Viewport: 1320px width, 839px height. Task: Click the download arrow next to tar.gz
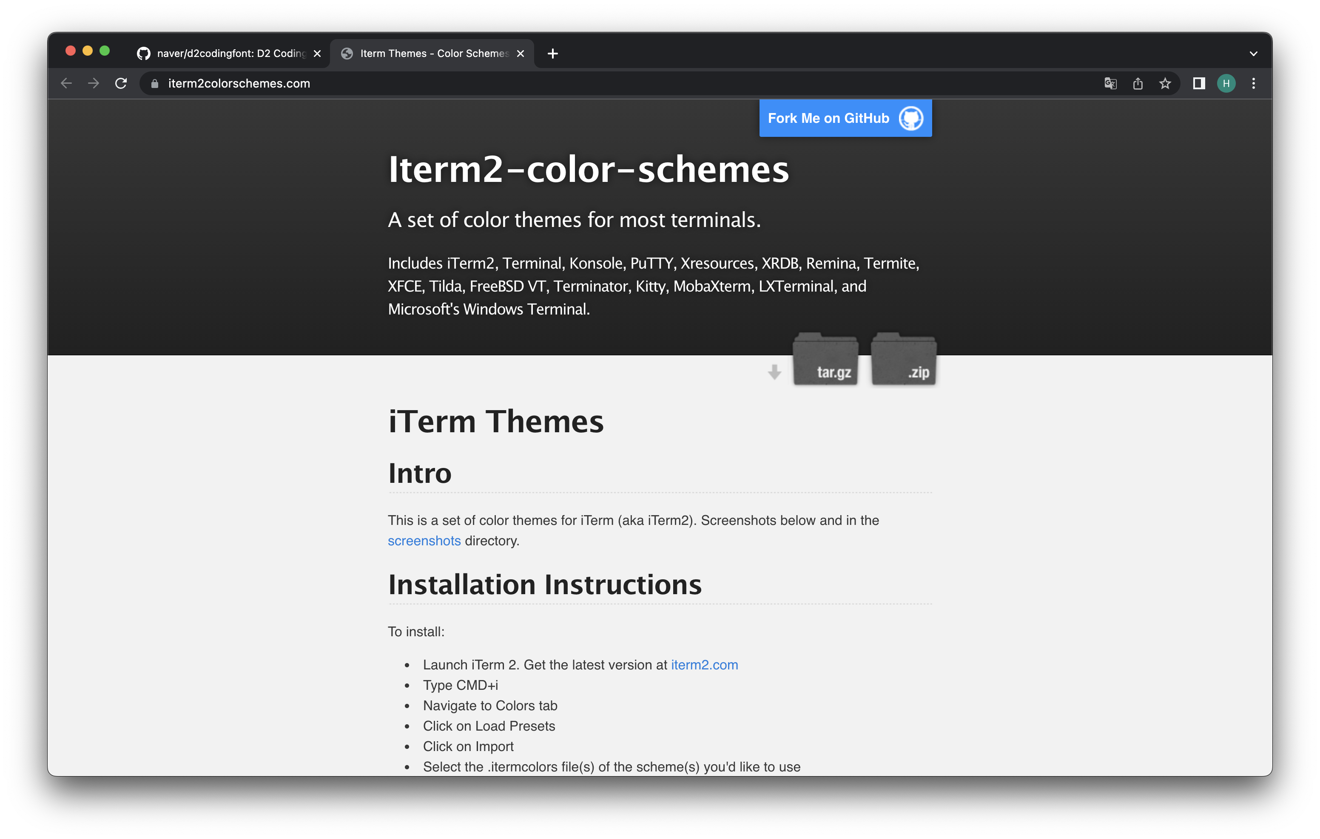click(x=774, y=372)
